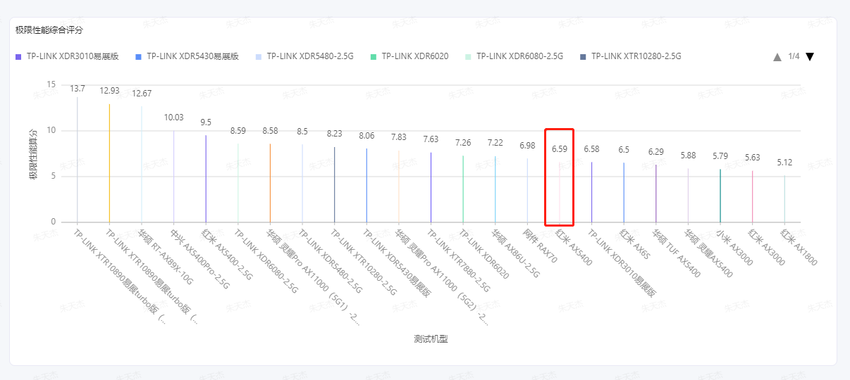The image size is (850, 380).
Task: Click the legend page indicator 1/4
Action: tap(794, 56)
